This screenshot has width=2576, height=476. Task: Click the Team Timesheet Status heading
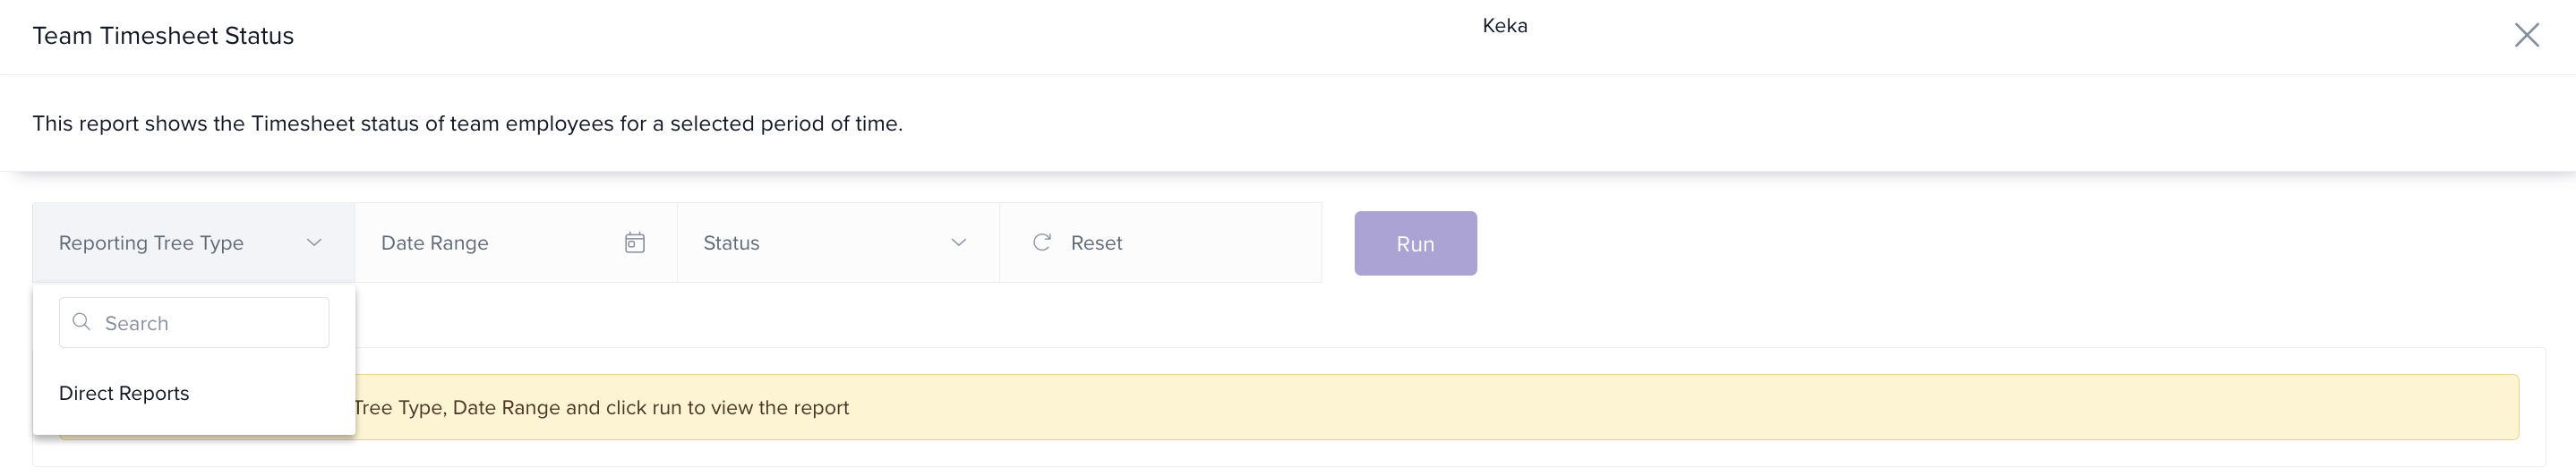click(163, 36)
